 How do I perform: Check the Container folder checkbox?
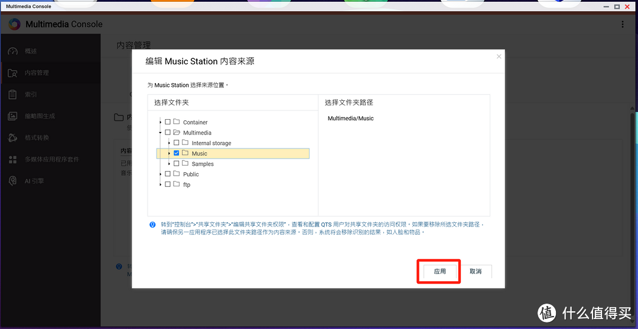coord(168,122)
